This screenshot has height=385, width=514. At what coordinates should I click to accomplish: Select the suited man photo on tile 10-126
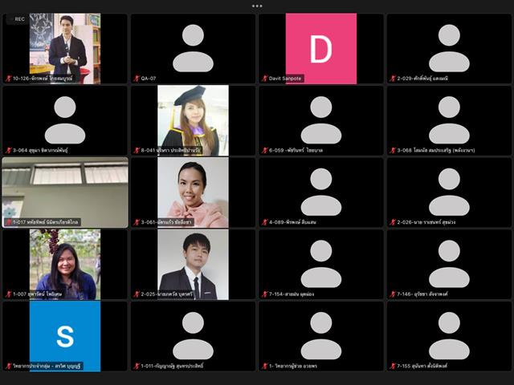pos(65,48)
